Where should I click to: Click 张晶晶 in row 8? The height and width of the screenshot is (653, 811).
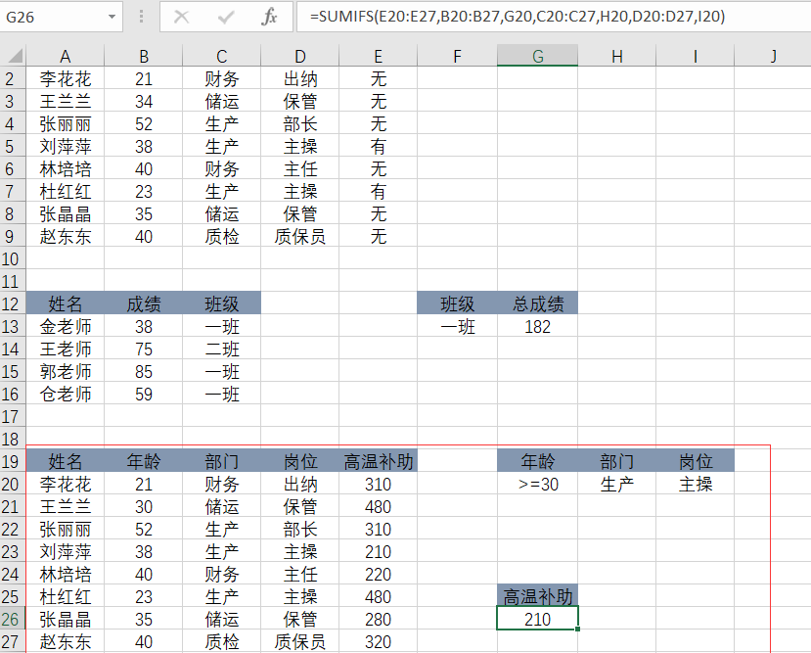66,214
